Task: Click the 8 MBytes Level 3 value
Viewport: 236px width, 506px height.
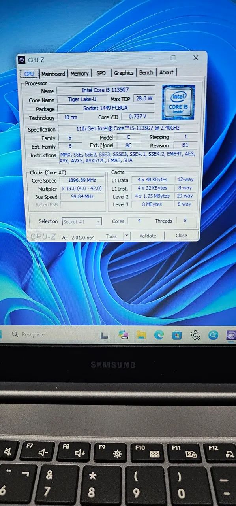Action: [153, 204]
